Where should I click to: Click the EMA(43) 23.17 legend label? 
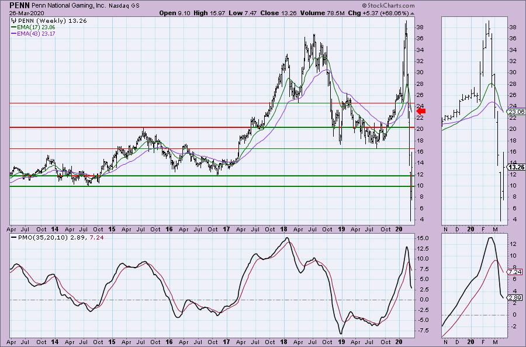point(36,33)
